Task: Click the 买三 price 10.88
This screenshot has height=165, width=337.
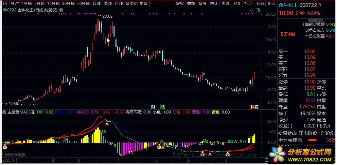Action: [x=310, y=63]
